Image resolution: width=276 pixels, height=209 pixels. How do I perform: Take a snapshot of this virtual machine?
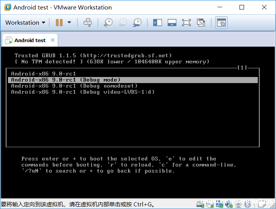108,23
